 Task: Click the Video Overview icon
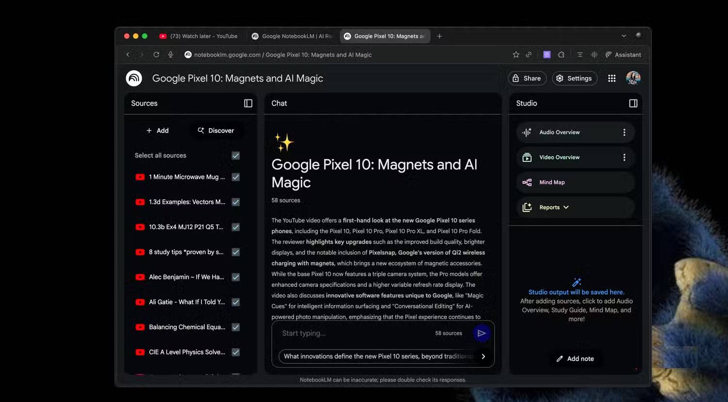(x=527, y=158)
